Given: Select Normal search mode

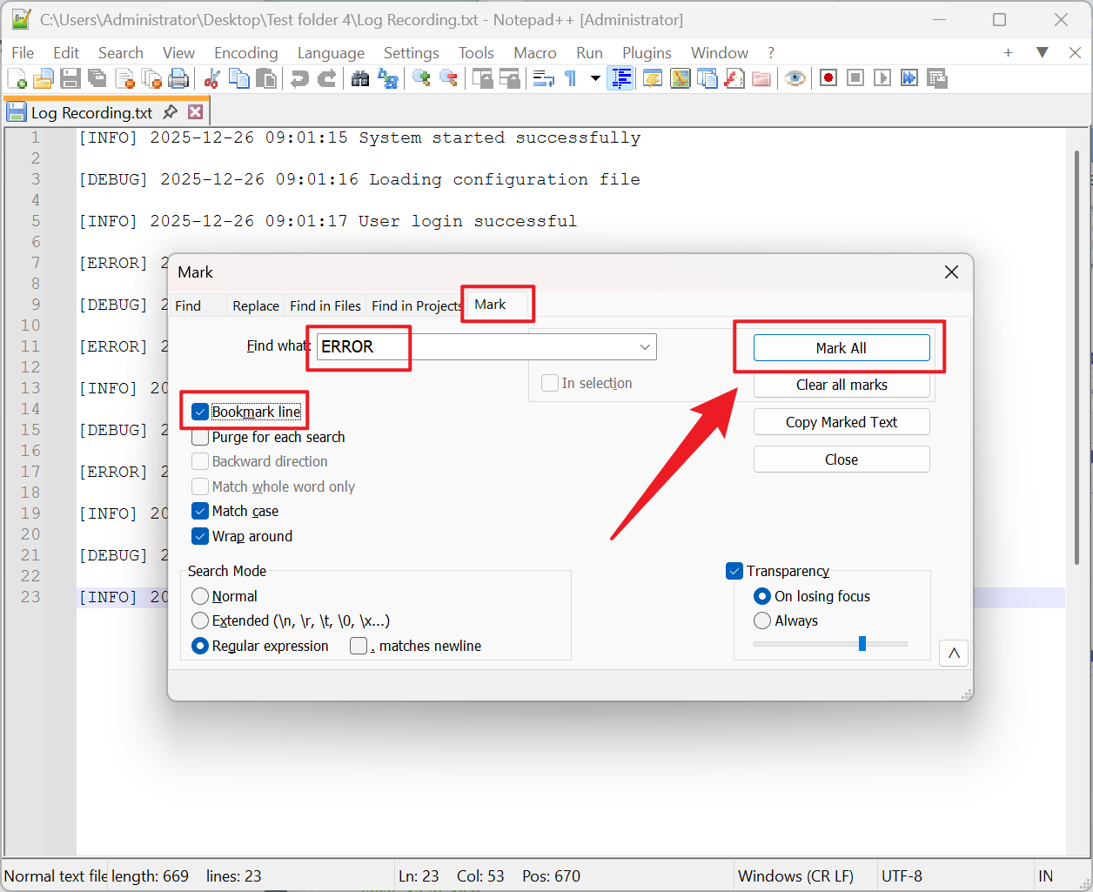Looking at the screenshot, I should point(200,596).
